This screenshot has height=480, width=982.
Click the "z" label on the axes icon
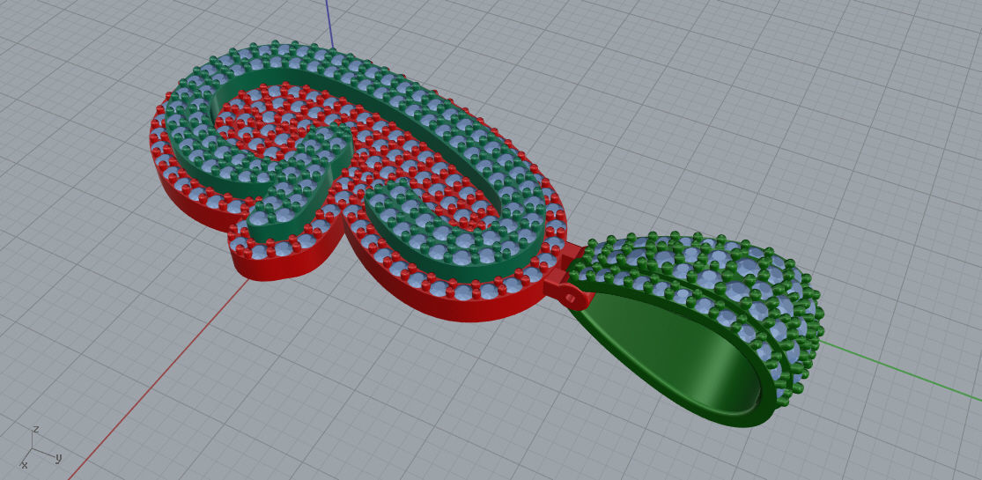coord(36,429)
